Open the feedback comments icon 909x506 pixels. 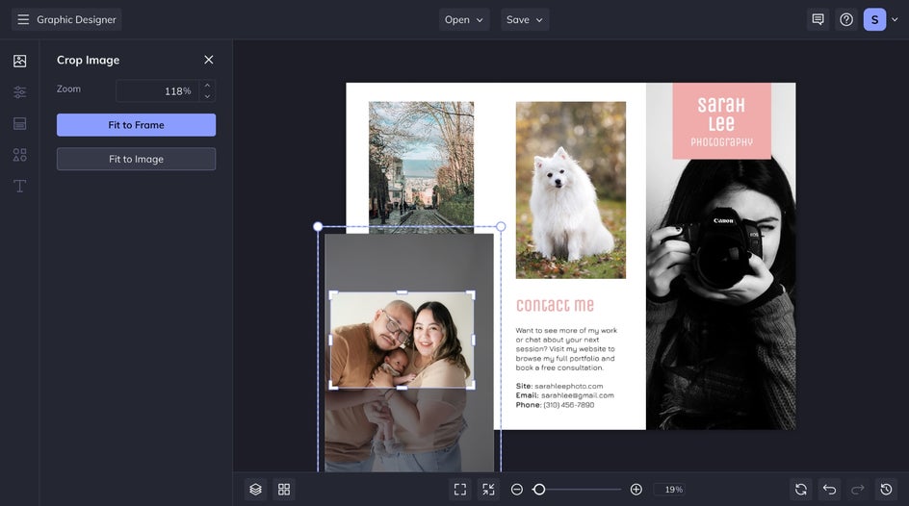coord(818,19)
